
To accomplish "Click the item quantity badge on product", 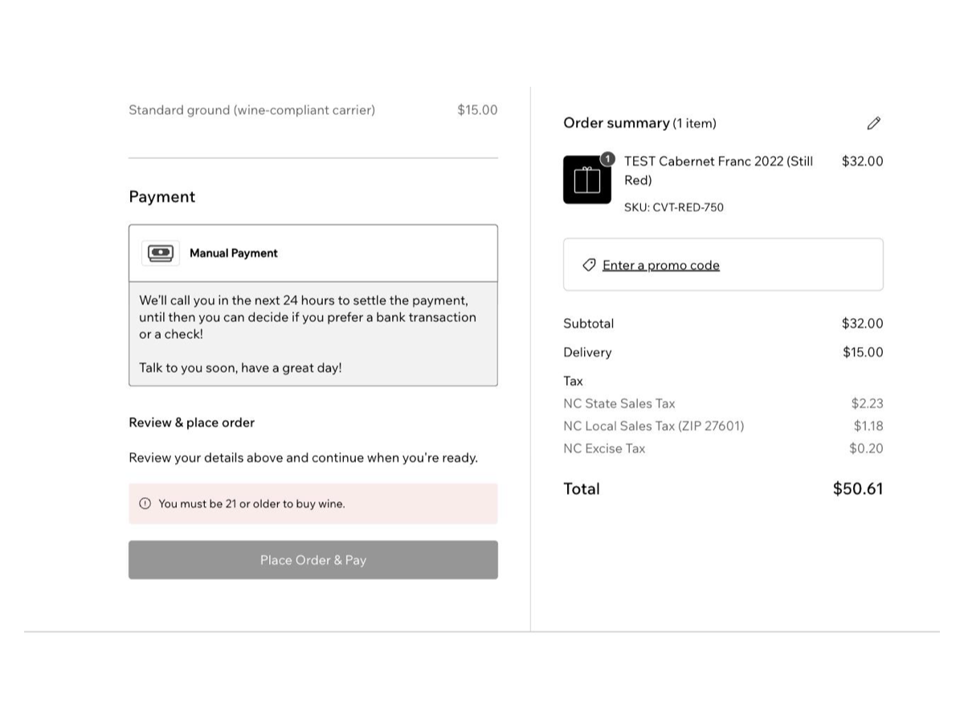I will click(607, 159).
